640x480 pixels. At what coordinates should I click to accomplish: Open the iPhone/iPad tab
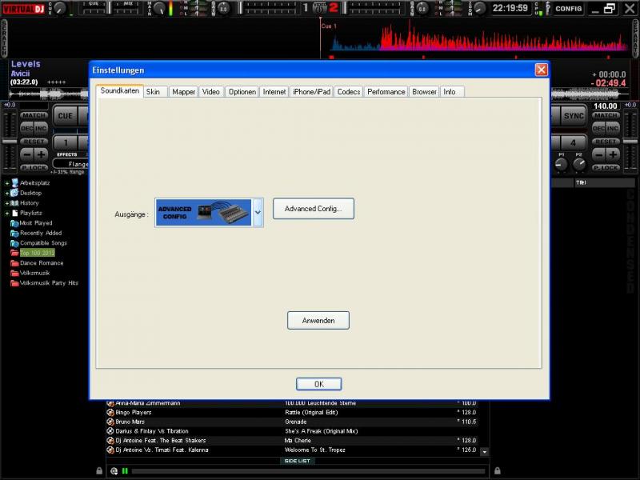tap(311, 92)
